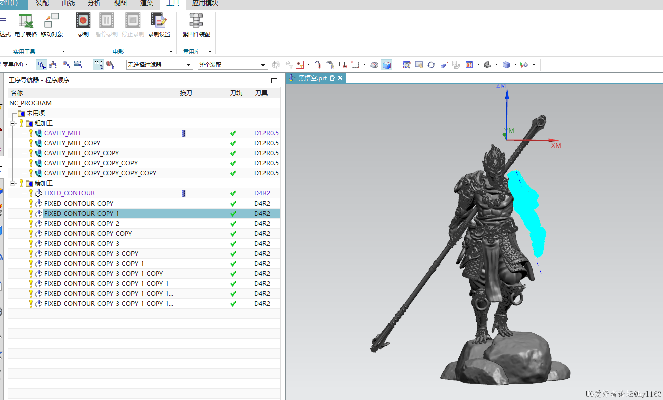Click the deselect-all crosshair icon

coord(318,65)
